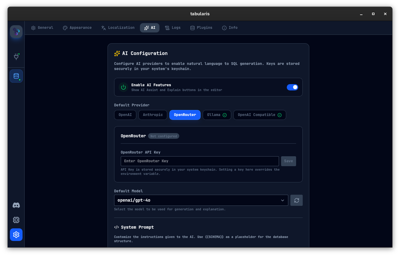Image resolution: width=400 pixels, height=256 pixels.
Task: Click the OpenRouter API Key input field
Action: (x=200, y=161)
